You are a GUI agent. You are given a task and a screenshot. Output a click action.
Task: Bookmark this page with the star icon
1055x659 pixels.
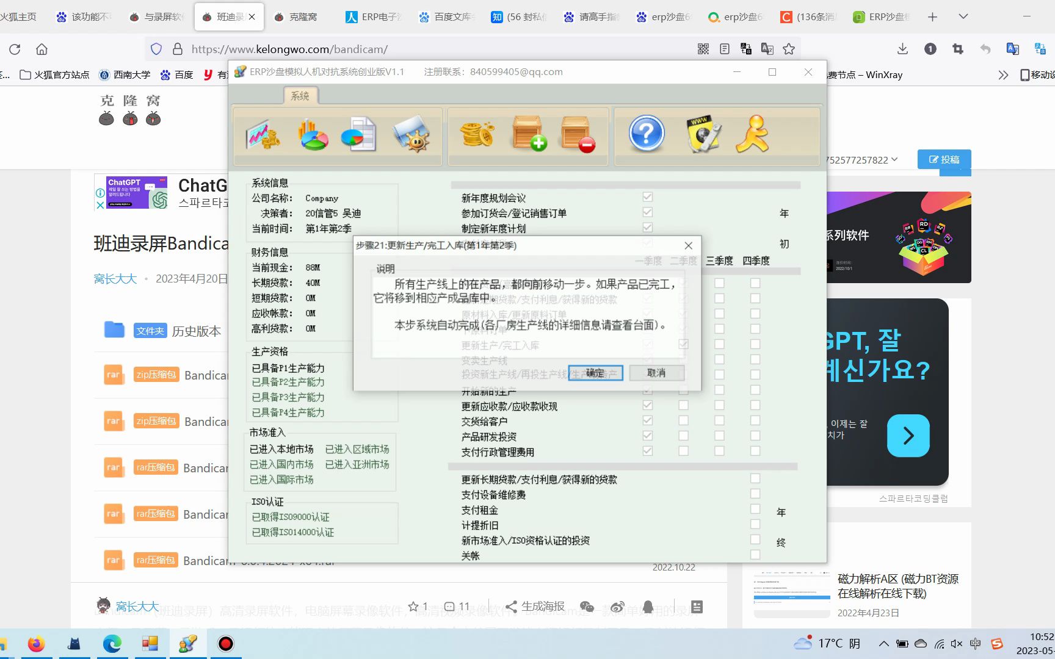tap(789, 49)
